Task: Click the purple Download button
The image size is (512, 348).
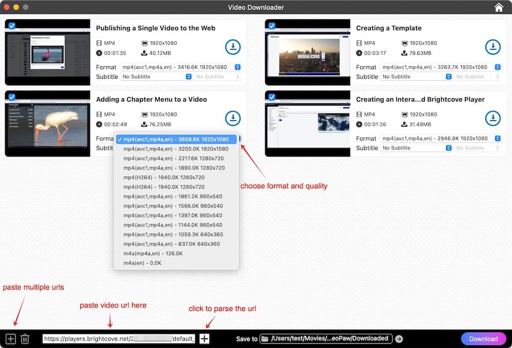Action: [x=483, y=339]
